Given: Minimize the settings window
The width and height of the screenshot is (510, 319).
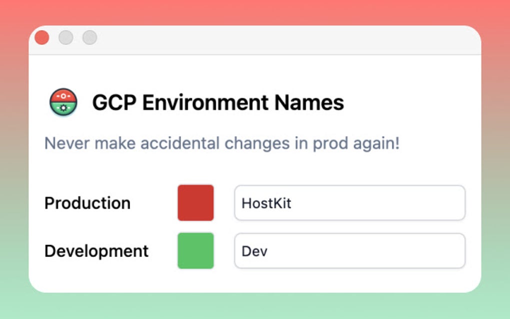Looking at the screenshot, I should [x=66, y=37].
